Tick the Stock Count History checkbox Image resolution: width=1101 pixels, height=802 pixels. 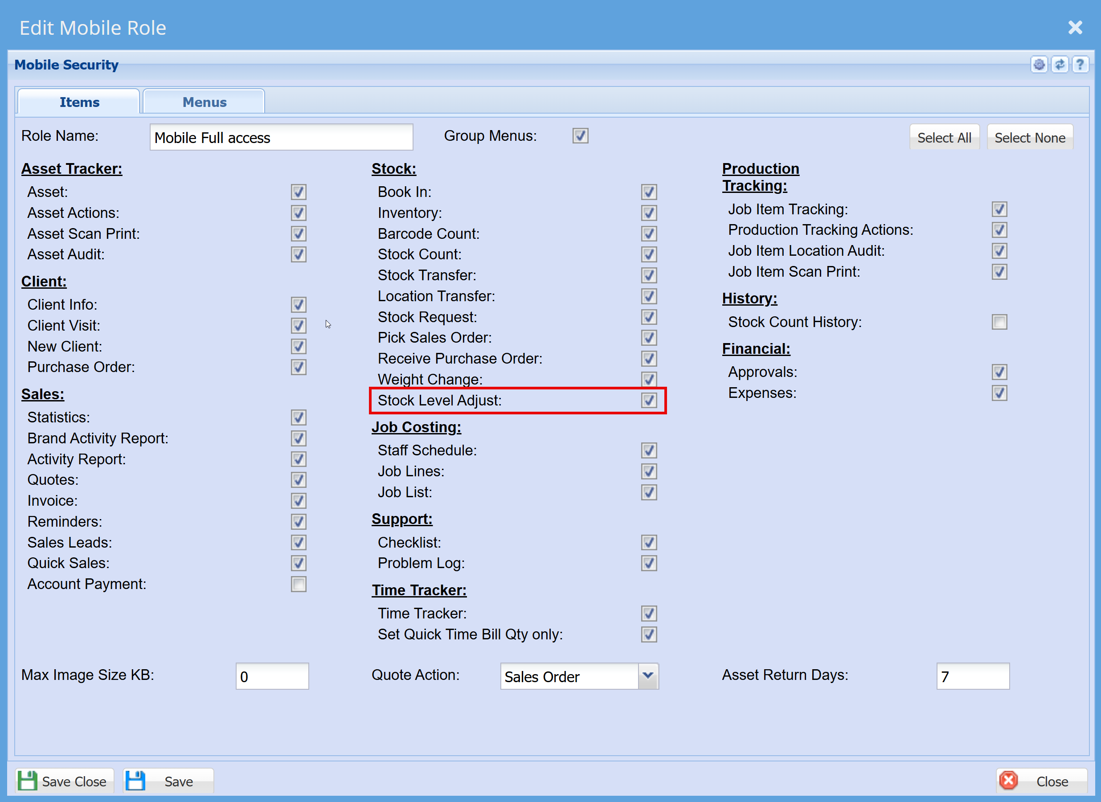pos(999,322)
